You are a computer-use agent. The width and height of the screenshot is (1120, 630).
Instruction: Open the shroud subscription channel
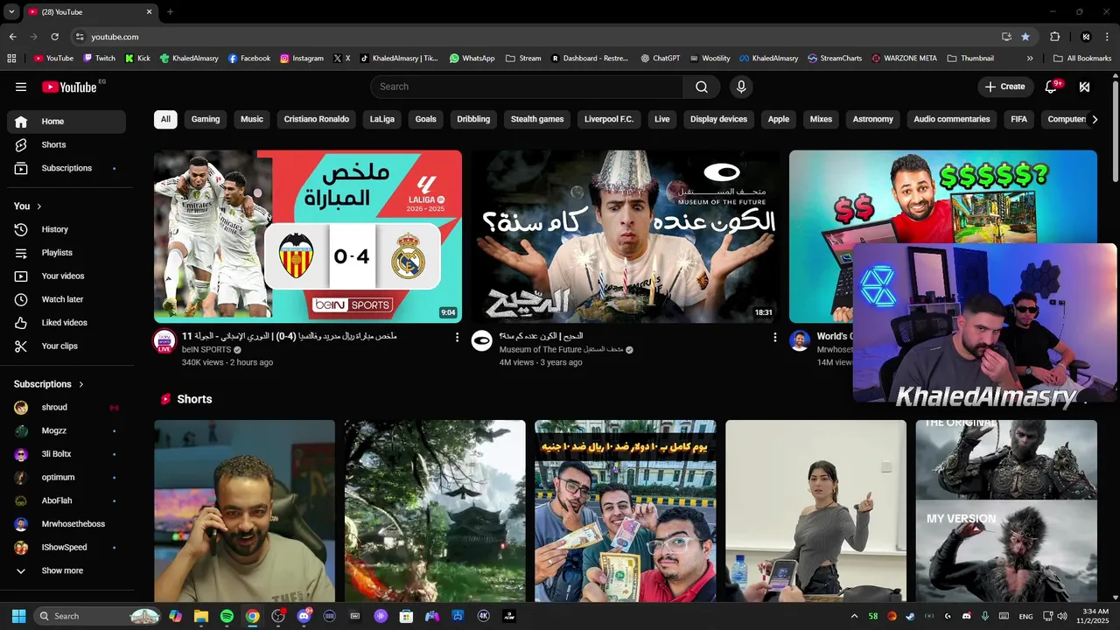(x=66, y=408)
